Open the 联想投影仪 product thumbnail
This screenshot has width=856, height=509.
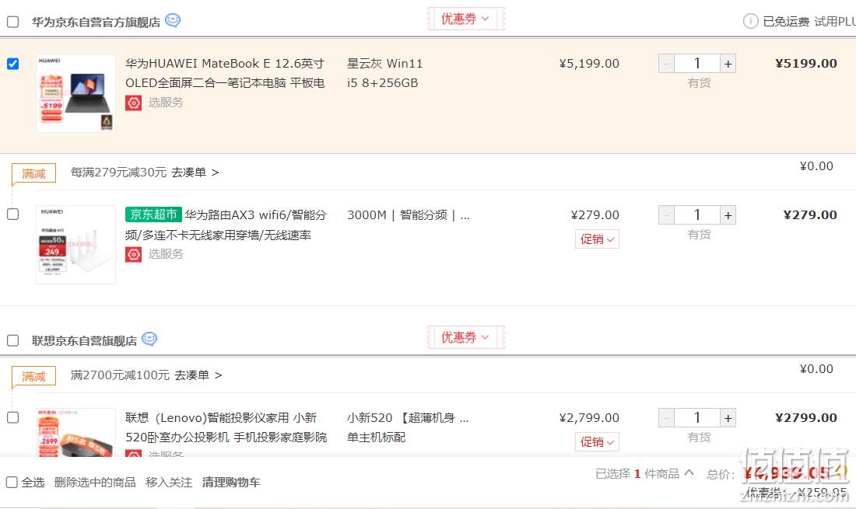[x=76, y=433]
